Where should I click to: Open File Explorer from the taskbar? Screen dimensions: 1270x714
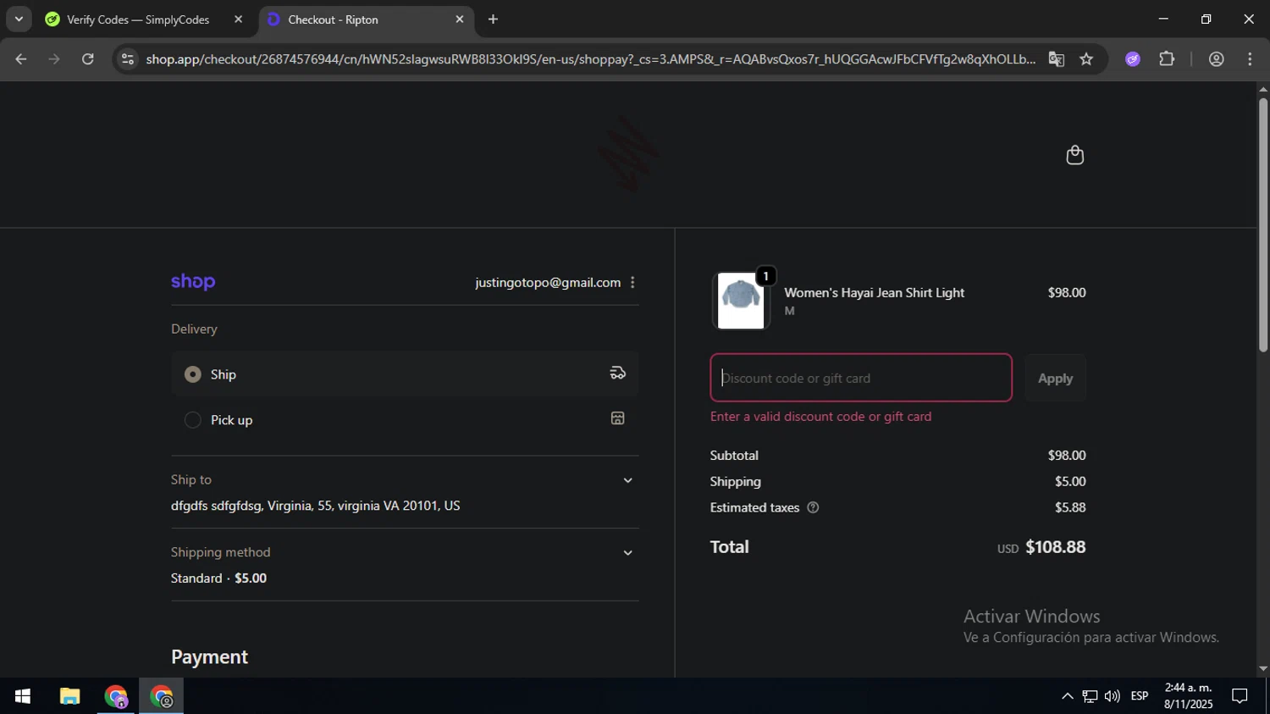coord(69,696)
